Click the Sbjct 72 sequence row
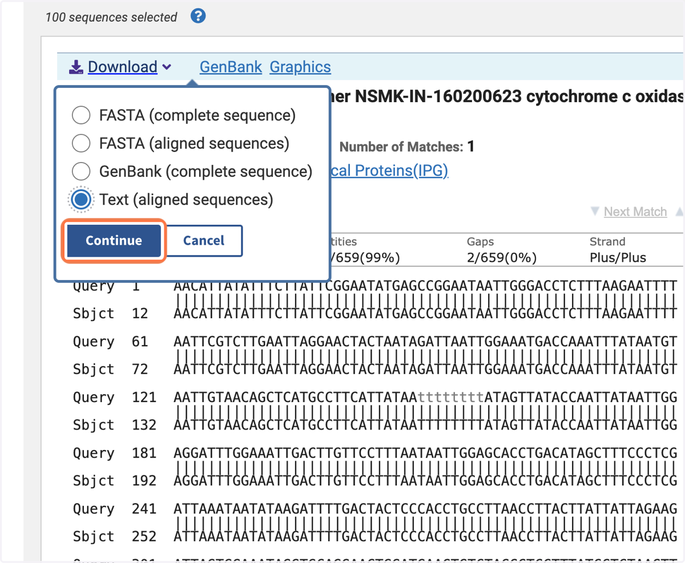Screen dimensions: 685x563 tap(374, 369)
